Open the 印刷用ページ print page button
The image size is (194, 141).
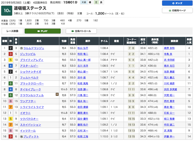tap(177, 10)
